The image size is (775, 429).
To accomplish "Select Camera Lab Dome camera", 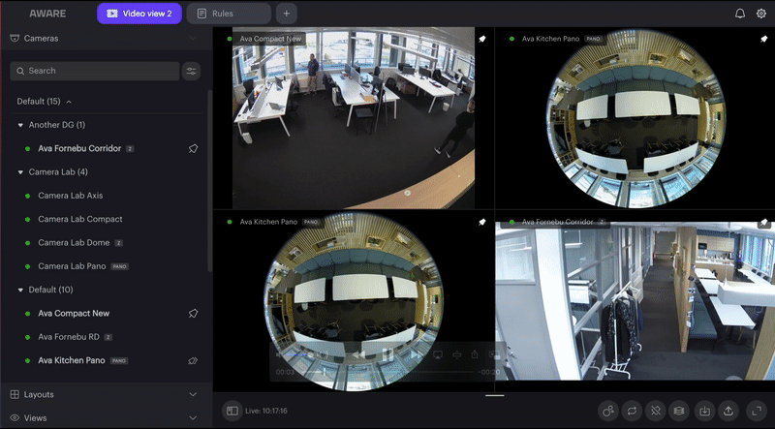I will pos(75,243).
